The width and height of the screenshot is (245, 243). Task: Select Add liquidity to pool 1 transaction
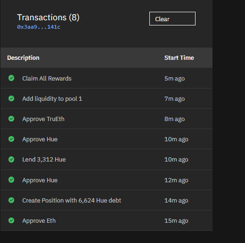pos(106,98)
